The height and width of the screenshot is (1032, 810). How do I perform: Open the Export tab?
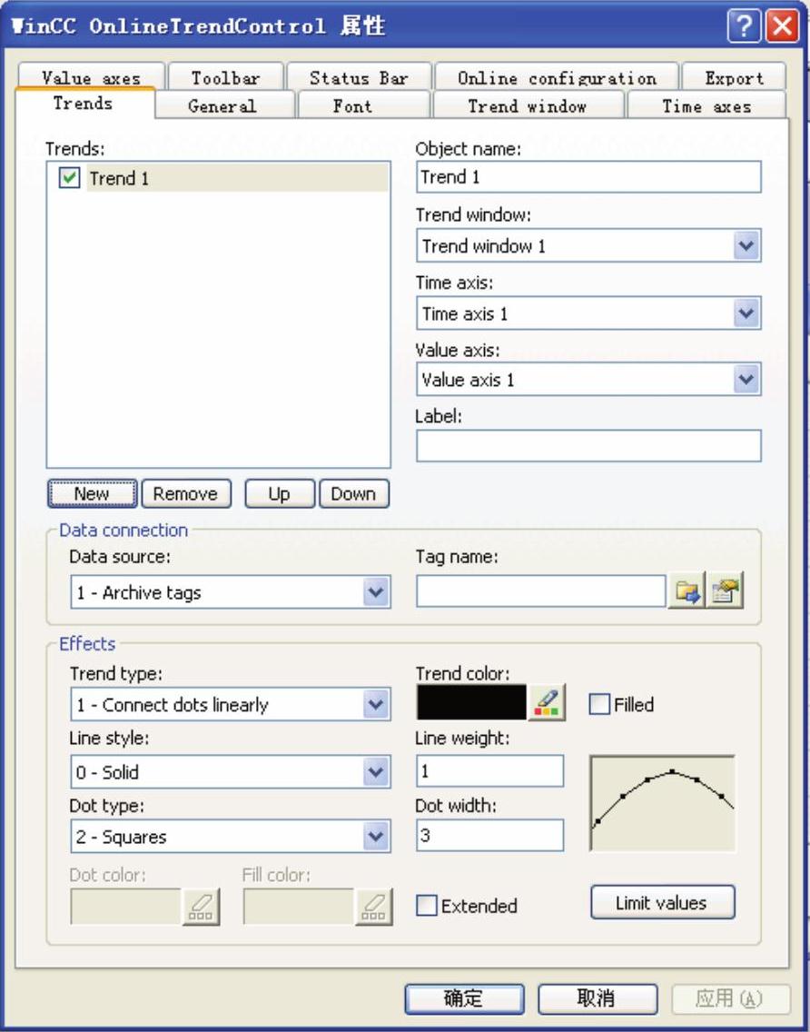coord(734,76)
